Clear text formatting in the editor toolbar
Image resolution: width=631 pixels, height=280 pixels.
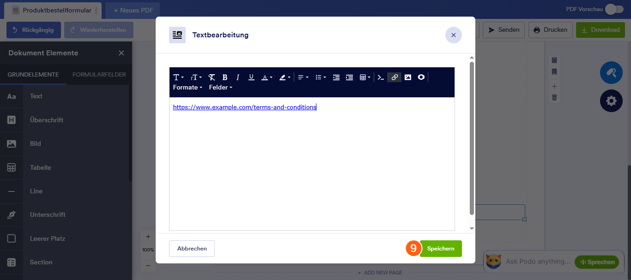pos(212,77)
